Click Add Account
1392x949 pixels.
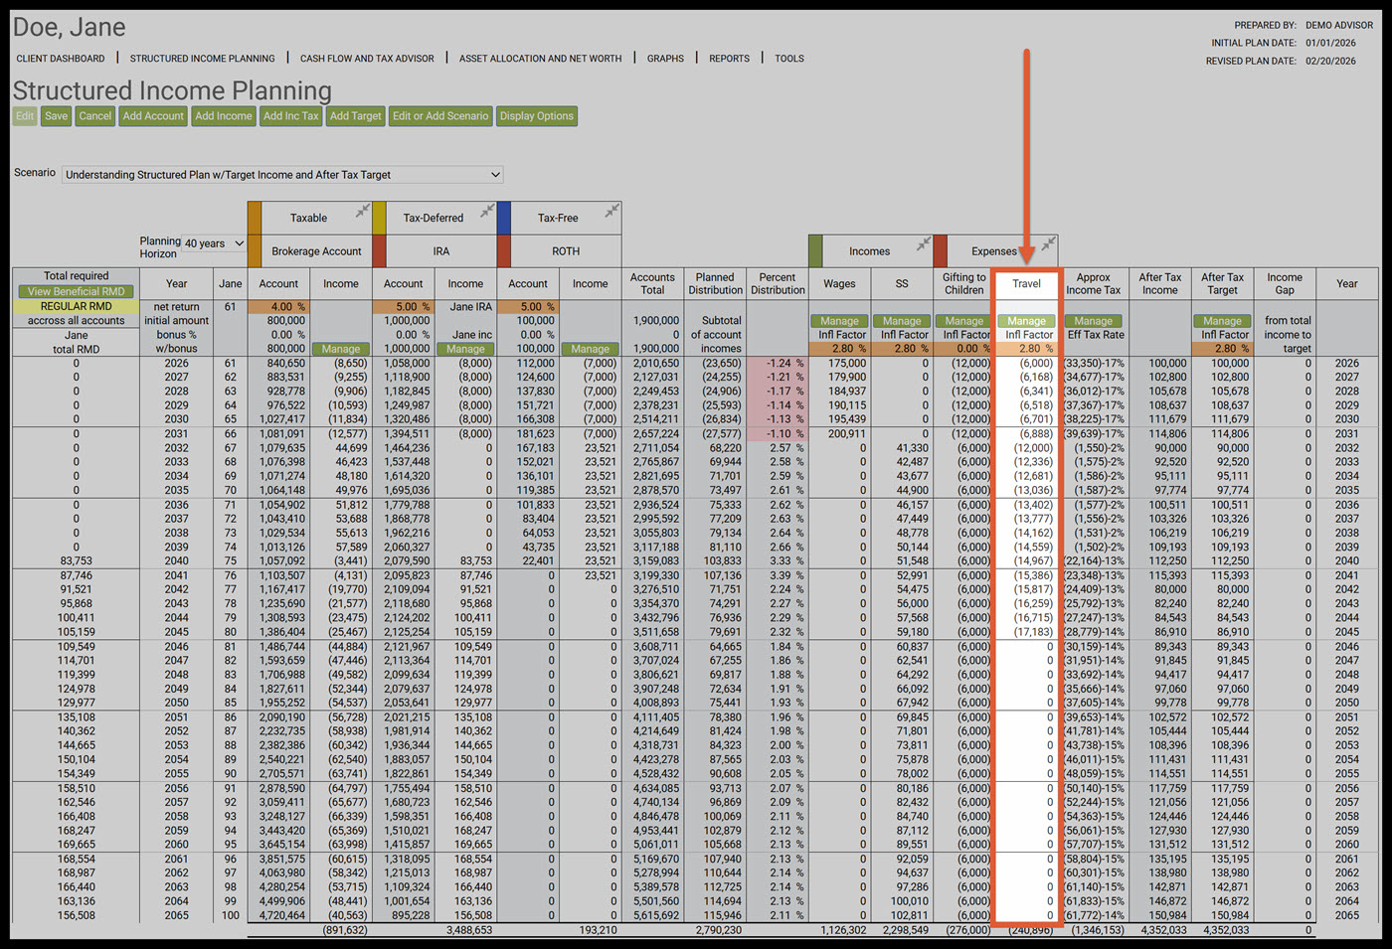(153, 116)
